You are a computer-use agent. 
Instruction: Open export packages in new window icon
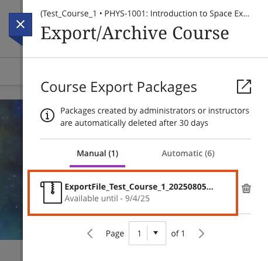point(244,87)
